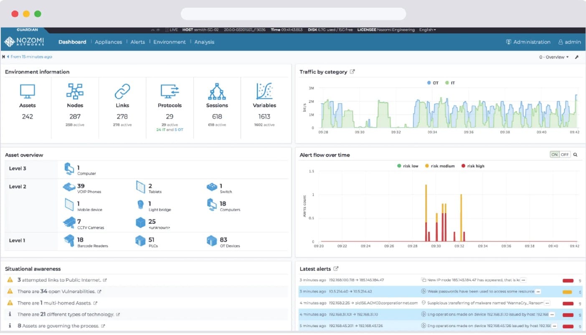The width and height of the screenshot is (586, 335).
Task: Open the Protocols icon
Action: [170, 91]
